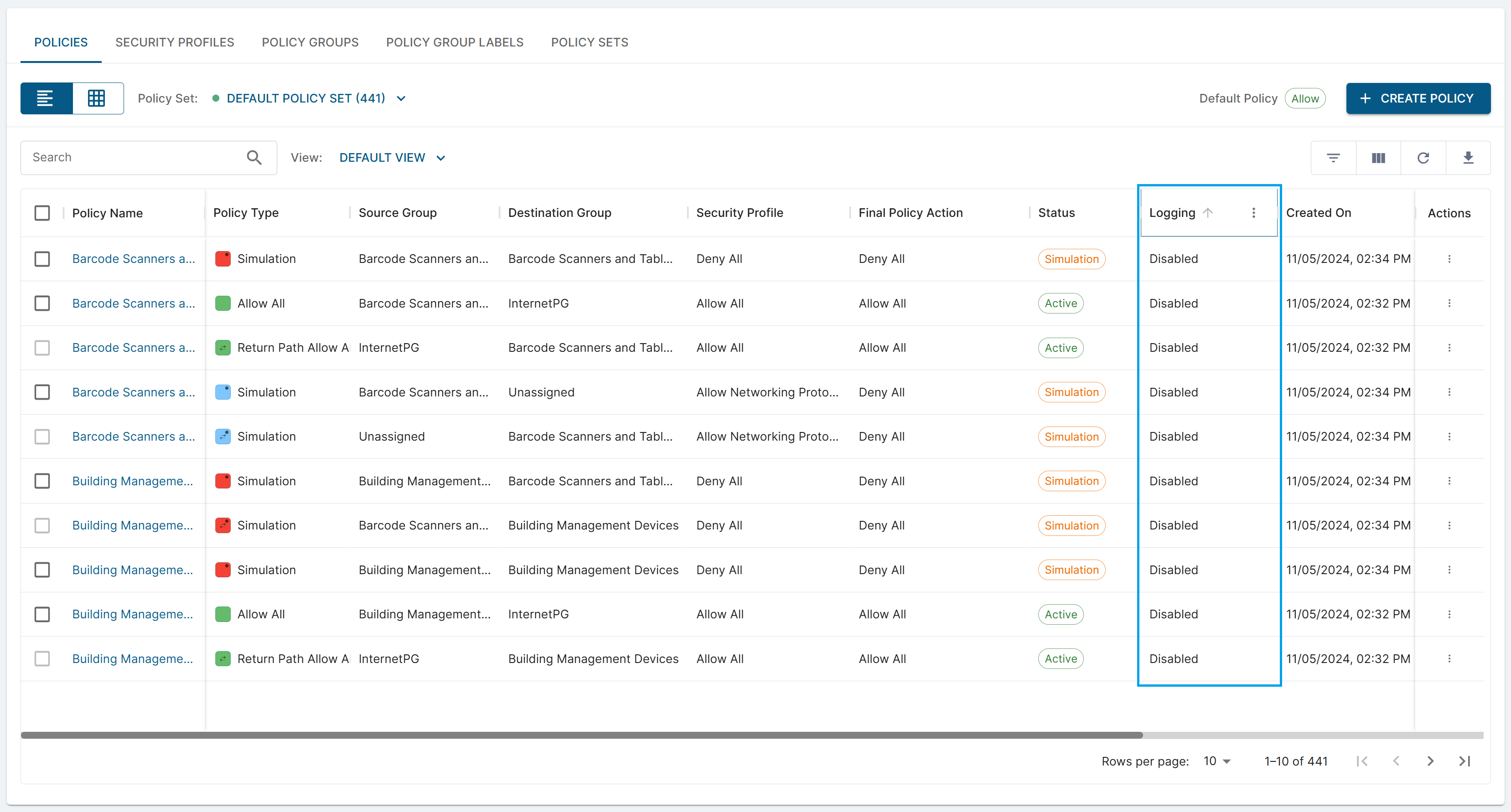Open Logging column options menu
The width and height of the screenshot is (1511, 812).
point(1253,213)
